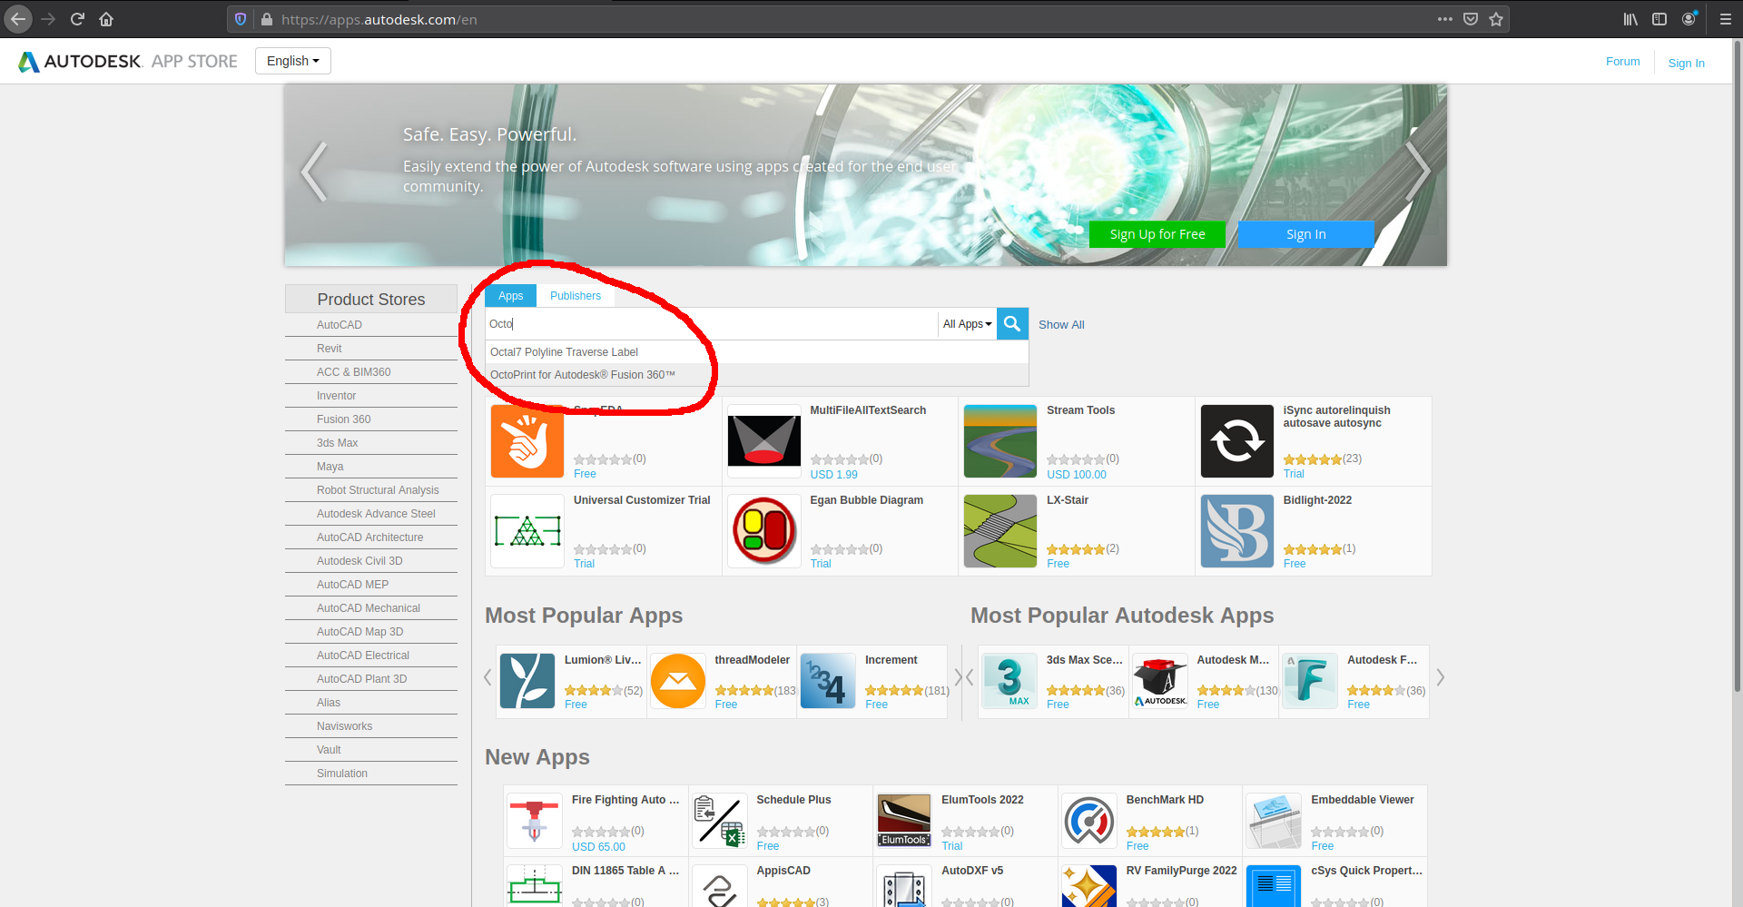
Task: Click the header Sign In link
Action: tap(1687, 63)
